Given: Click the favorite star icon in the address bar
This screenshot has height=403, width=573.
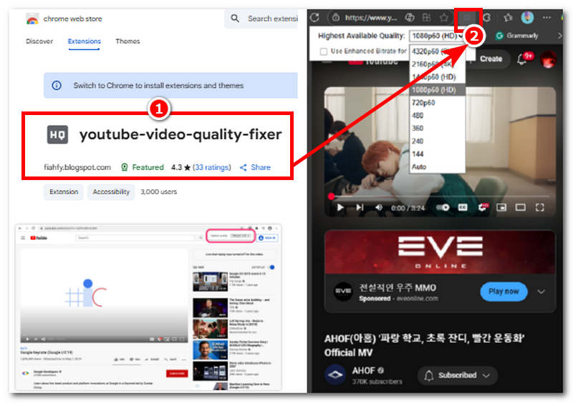Looking at the screenshot, I should coord(443,17).
